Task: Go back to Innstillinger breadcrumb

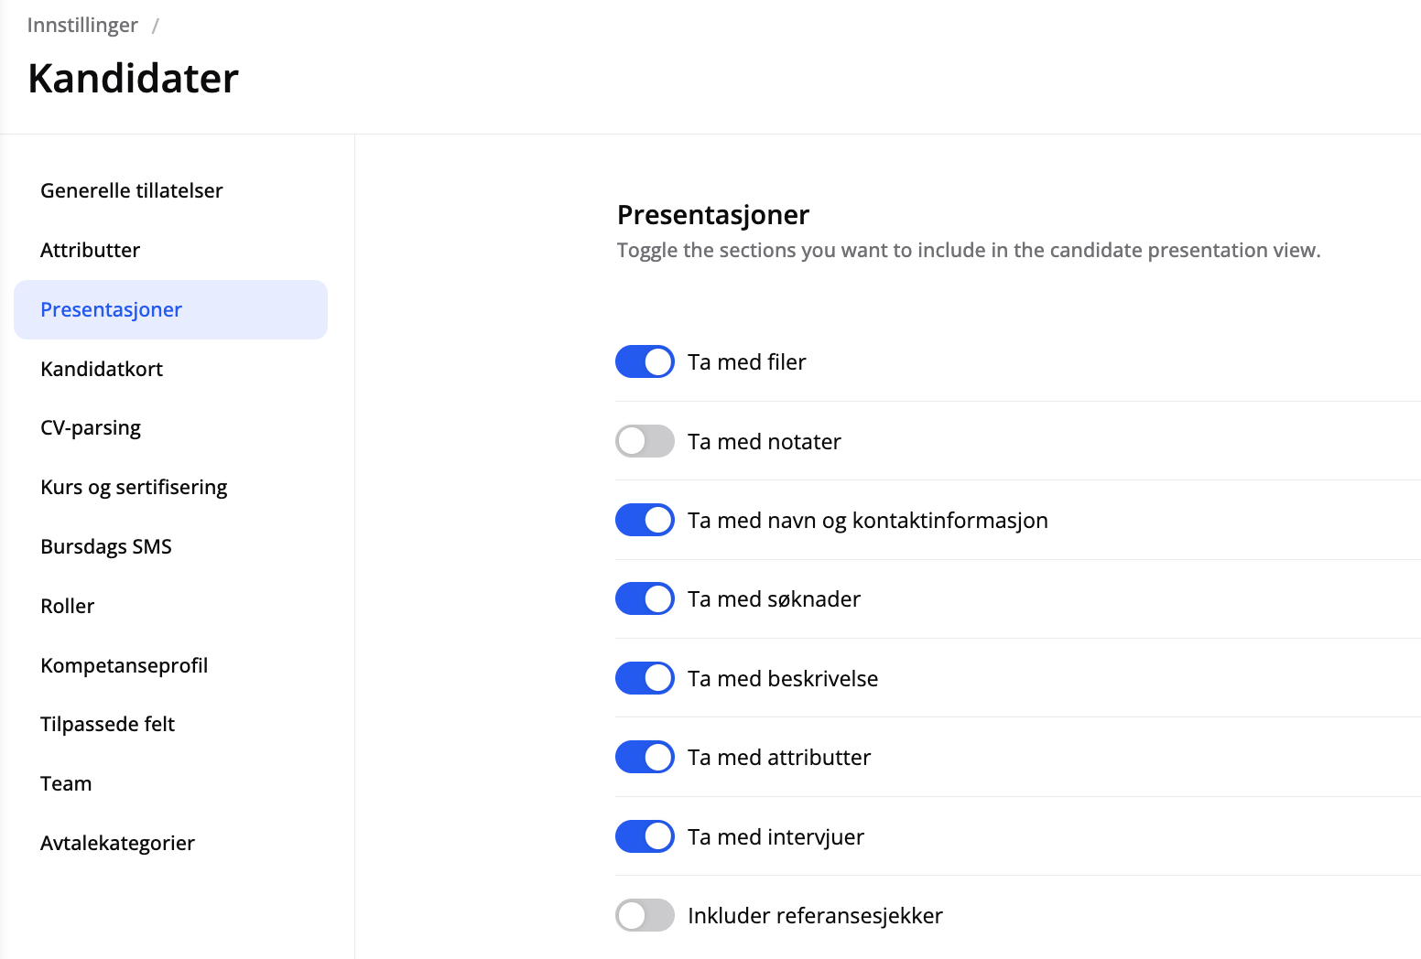Action: tap(82, 25)
